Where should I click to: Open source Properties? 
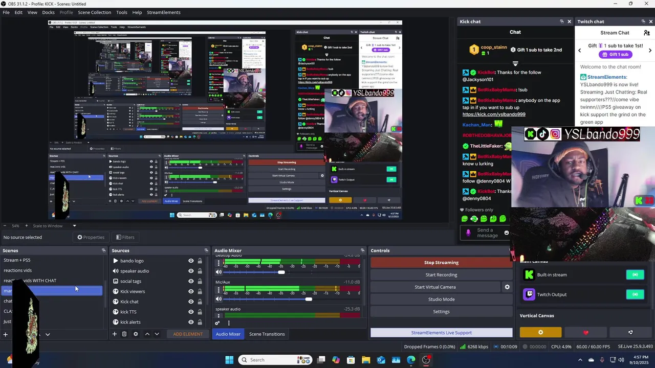coord(91,237)
